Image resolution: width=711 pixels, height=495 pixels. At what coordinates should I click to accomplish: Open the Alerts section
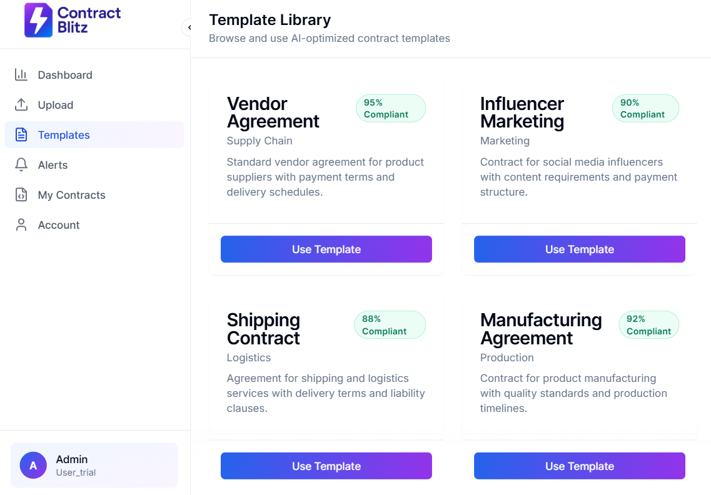coord(53,165)
